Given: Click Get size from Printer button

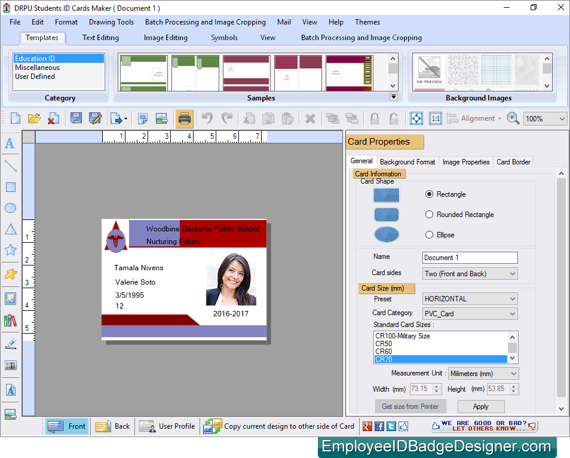Looking at the screenshot, I should point(410,406).
